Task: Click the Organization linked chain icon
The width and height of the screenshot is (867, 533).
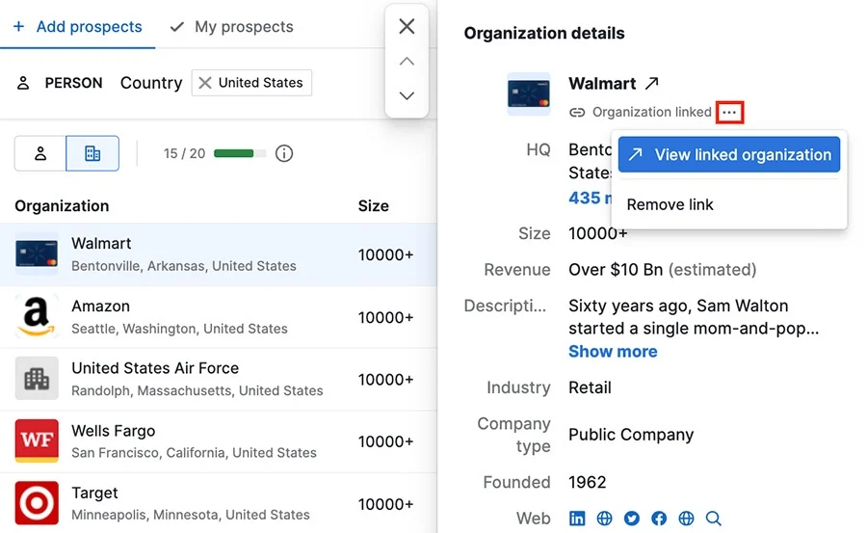Action: tap(577, 113)
